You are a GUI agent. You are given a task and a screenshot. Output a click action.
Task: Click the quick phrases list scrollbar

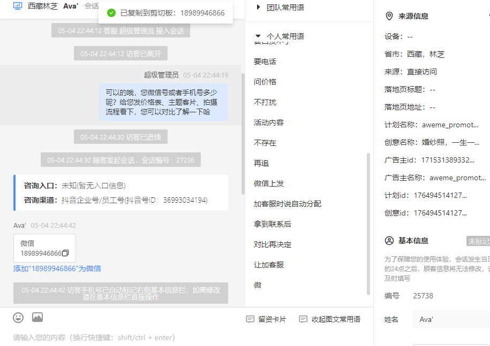(368, 224)
